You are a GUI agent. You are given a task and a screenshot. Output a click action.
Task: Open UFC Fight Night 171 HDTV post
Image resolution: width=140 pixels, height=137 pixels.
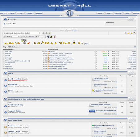[61, 53]
